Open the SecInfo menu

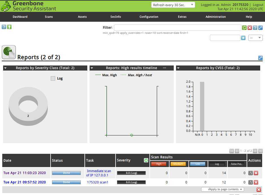pos(116,17)
